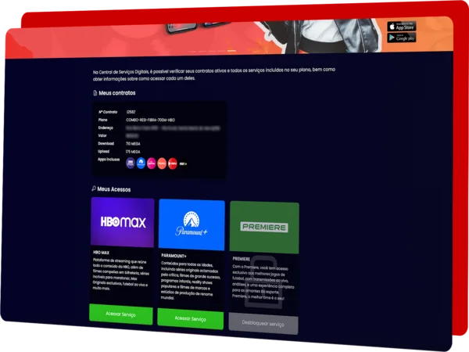Click the orange app icon in Apps Inclusos

163,163
